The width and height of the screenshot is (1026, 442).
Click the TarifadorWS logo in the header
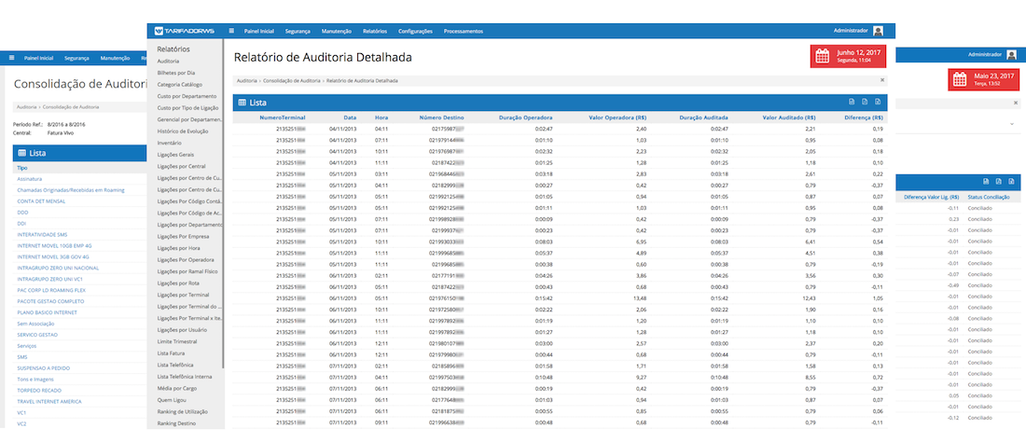(185, 31)
